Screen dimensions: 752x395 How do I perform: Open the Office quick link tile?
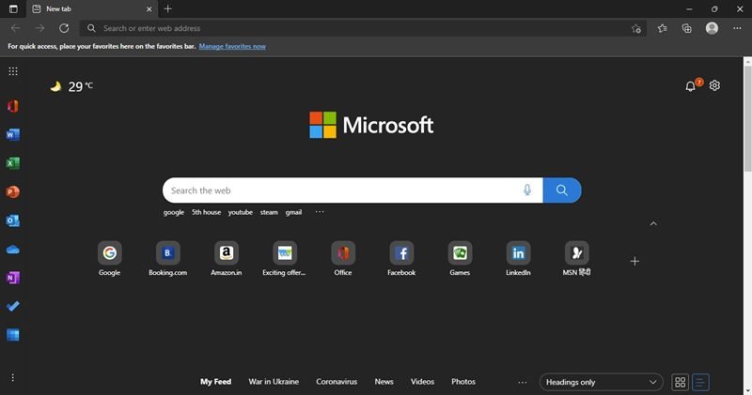pyautogui.click(x=343, y=259)
